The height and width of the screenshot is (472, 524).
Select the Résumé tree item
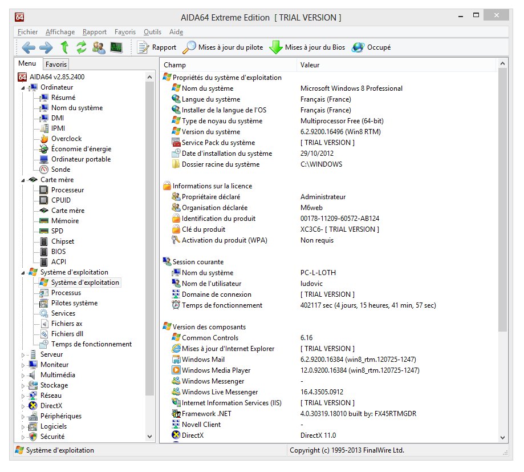[63, 98]
